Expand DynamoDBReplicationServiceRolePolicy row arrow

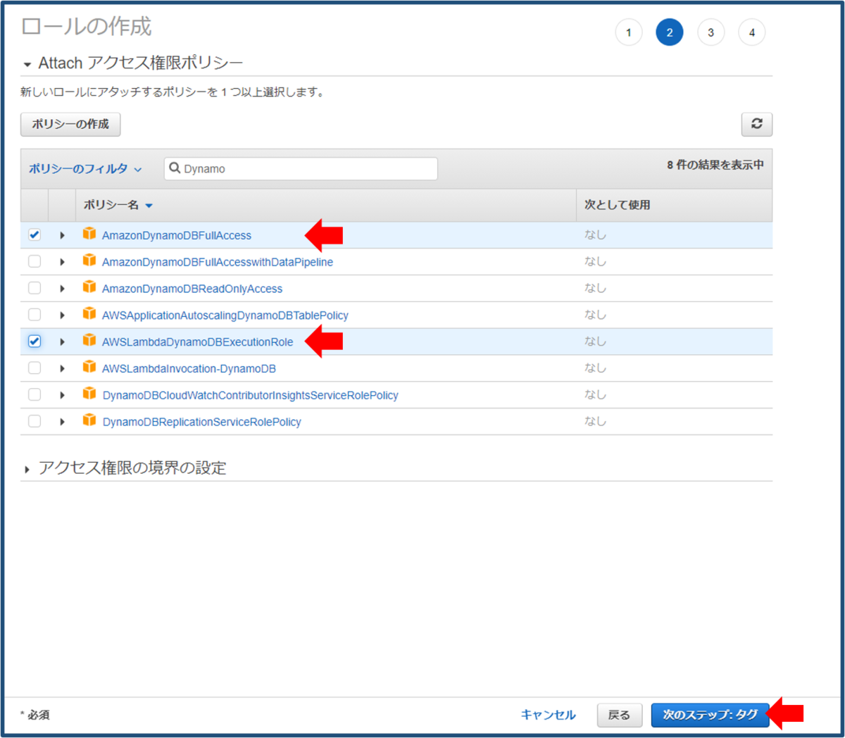62,422
